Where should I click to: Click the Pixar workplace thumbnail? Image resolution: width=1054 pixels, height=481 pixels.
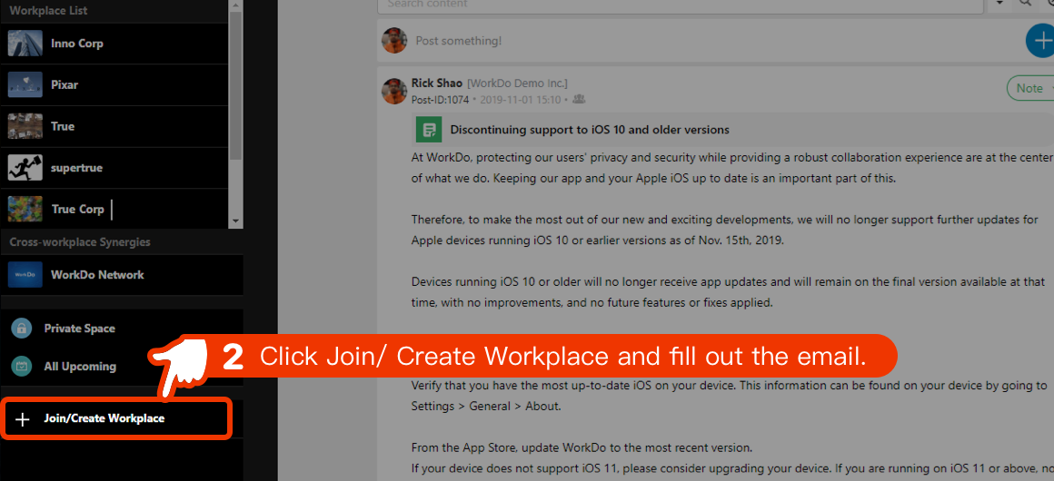pos(25,85)
